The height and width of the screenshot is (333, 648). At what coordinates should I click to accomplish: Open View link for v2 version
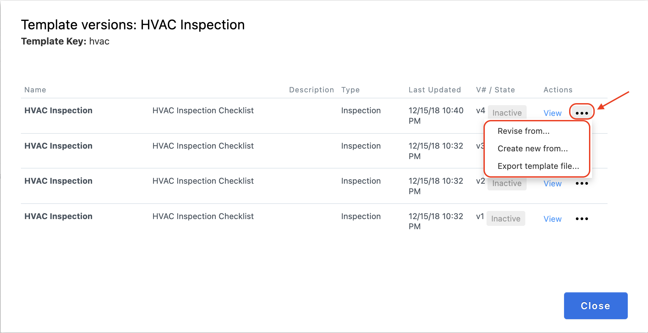tap(552, 184)
